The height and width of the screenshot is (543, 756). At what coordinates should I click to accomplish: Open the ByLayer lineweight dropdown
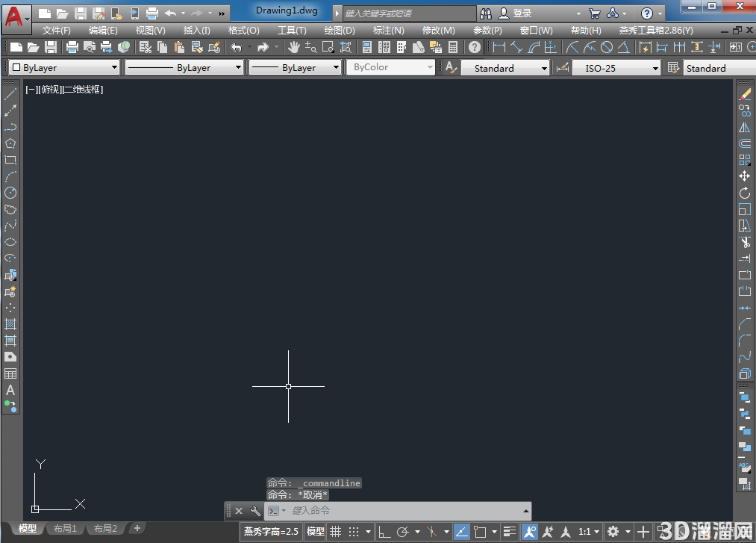[295, 67]
